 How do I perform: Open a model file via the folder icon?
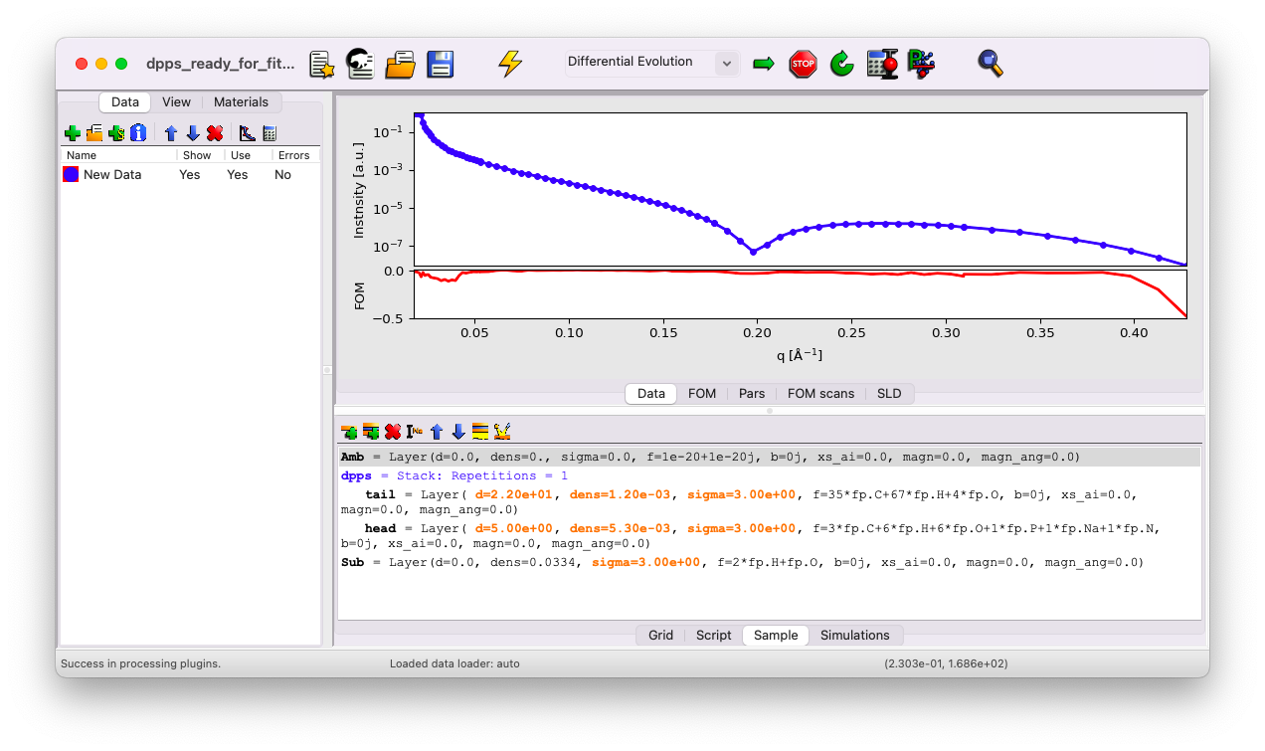[x=400, y=64]
